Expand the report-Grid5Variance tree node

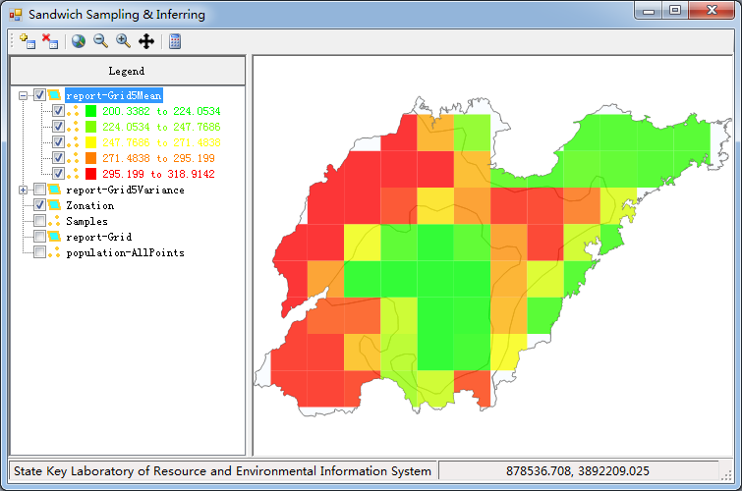click(23, 191)
